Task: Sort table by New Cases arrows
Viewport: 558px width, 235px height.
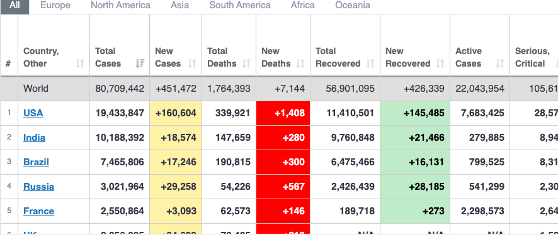Action: [192, 63]
